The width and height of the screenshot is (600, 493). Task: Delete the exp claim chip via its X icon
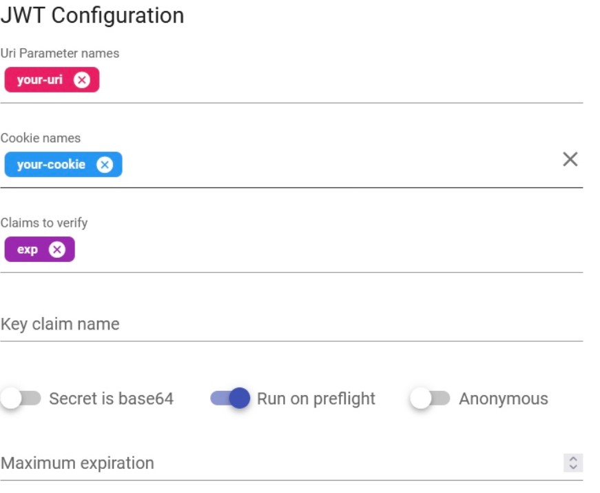click(x=57, y=250)
